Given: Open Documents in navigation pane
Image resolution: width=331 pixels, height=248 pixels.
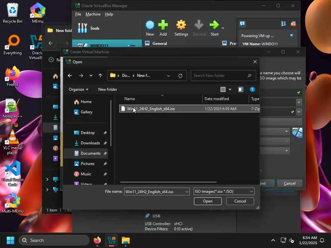Looking at the screenshot, I should pyautogui.click(x=91, y=153).
